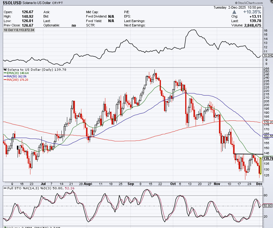Click the Volume value 2,848,475

pyautogui.click(x=253, y=25)
